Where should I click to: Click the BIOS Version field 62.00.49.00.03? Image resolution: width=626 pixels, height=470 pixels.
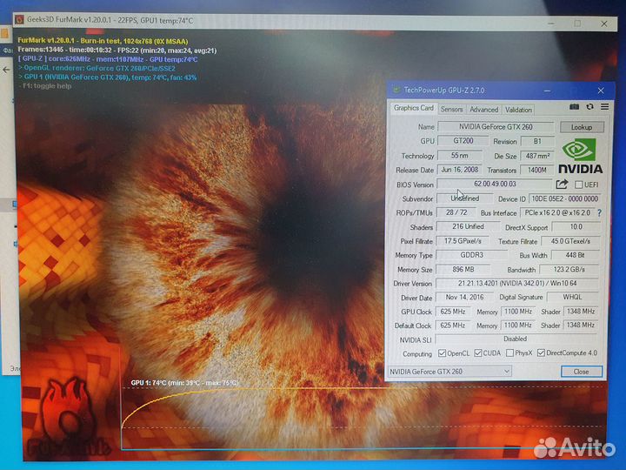click(x=495, y=185)
